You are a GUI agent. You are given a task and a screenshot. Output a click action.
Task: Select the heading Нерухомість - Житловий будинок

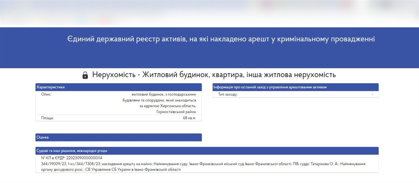(214, 75)
